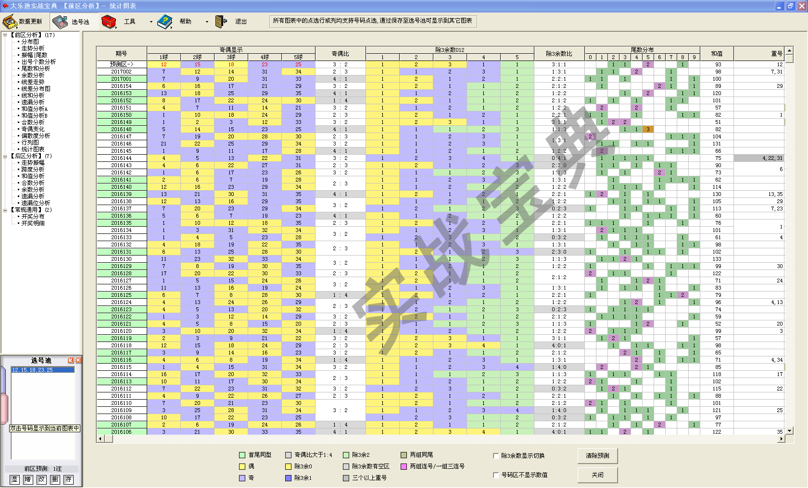Click the 预测区-> row label

point(121,64)
